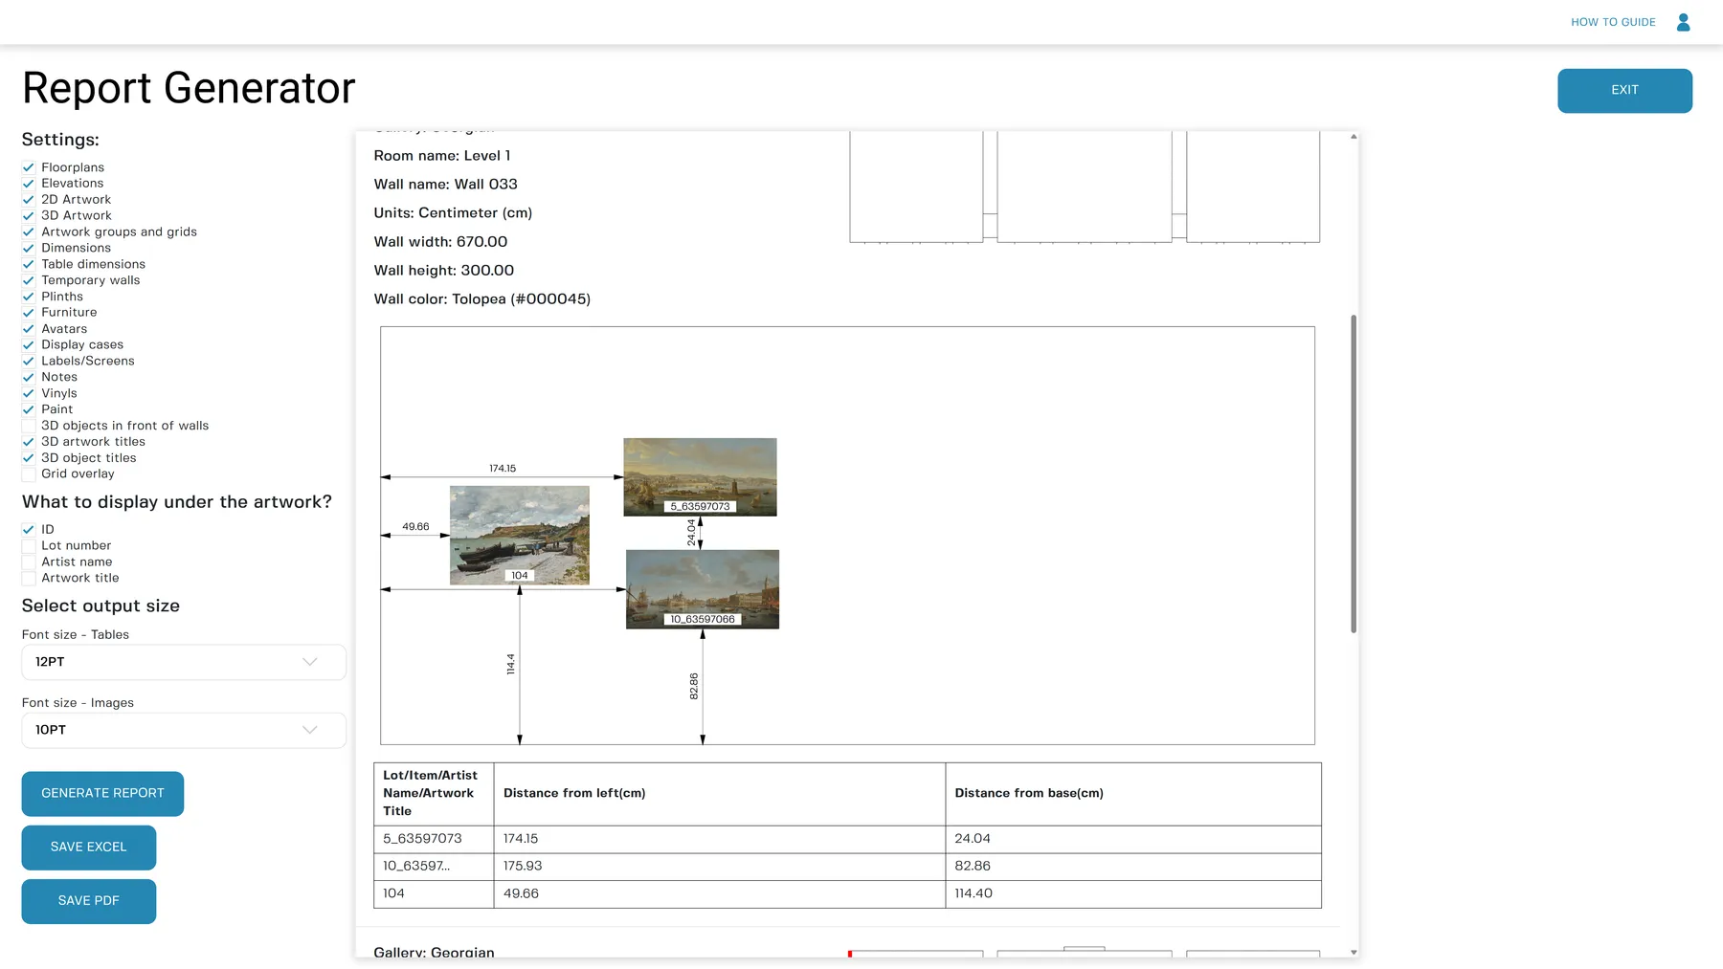Click the 82.86 dimension label on elevation
The image size is (1723, 969).
[x=694, y=686]
